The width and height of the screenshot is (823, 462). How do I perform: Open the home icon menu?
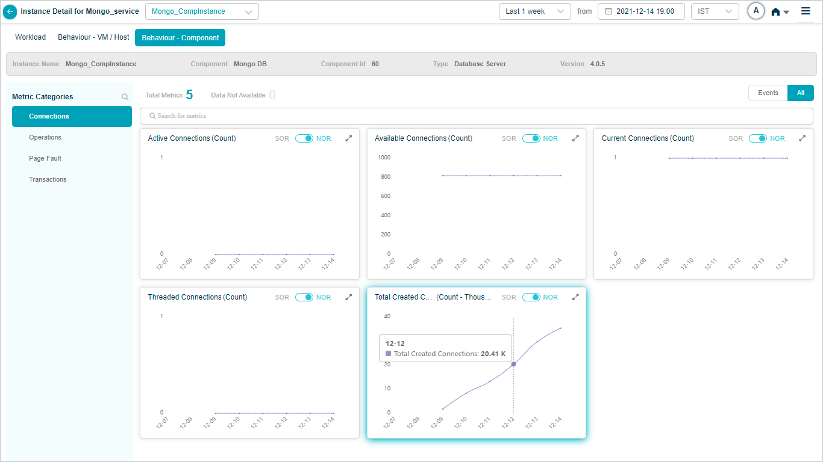click(780, 11)
